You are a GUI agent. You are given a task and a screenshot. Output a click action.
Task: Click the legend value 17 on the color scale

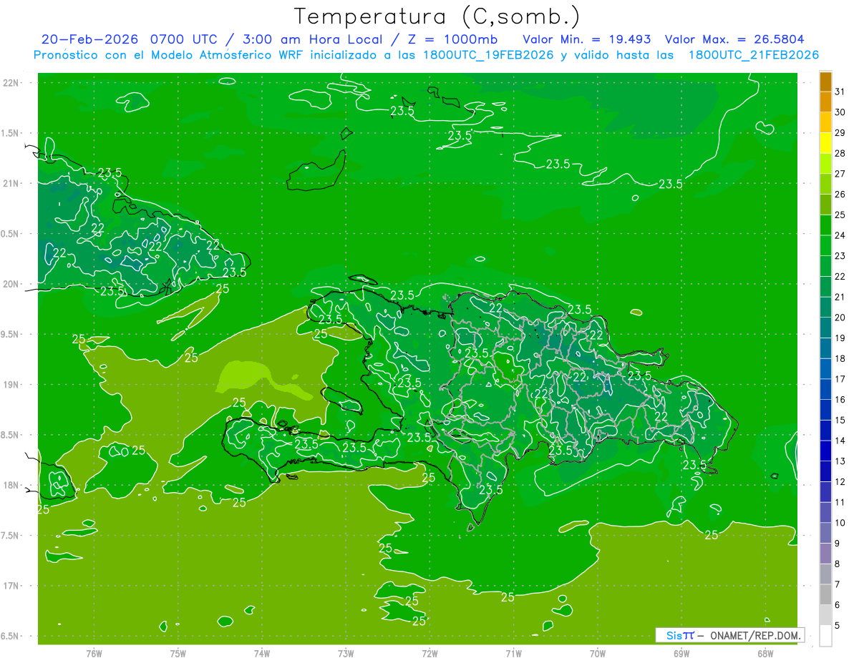coord(840,379)
